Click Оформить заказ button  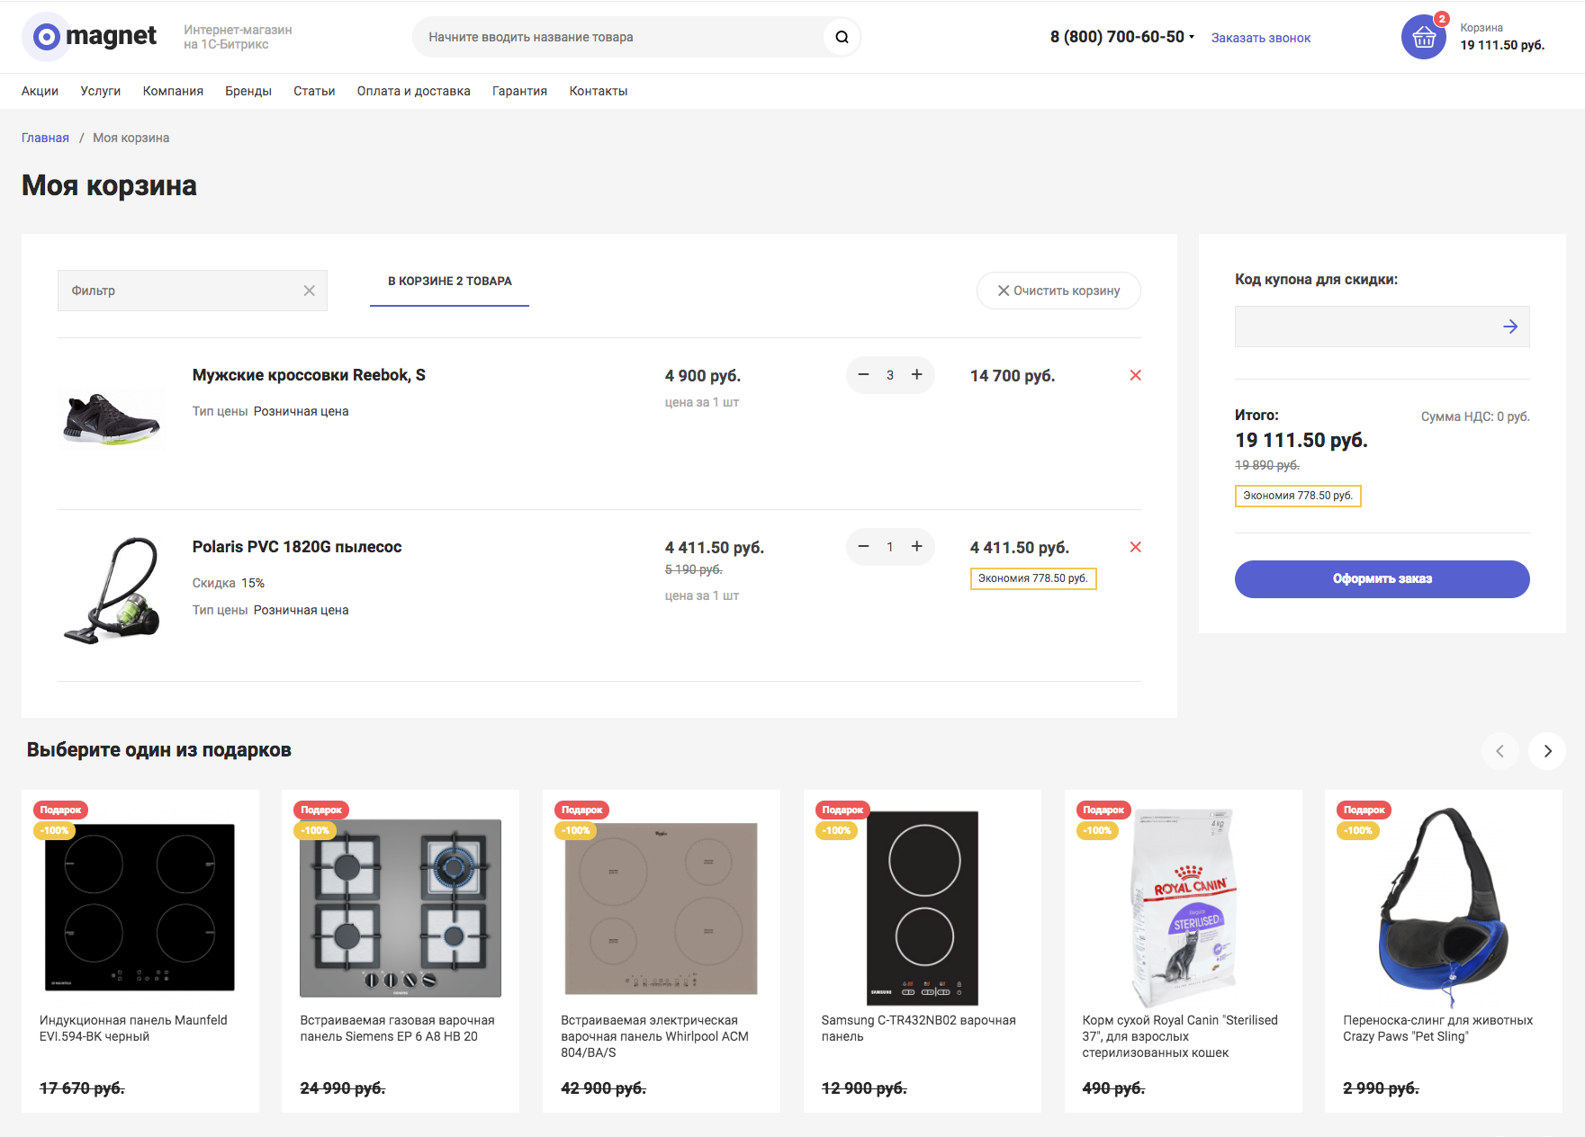(1382, 579)
